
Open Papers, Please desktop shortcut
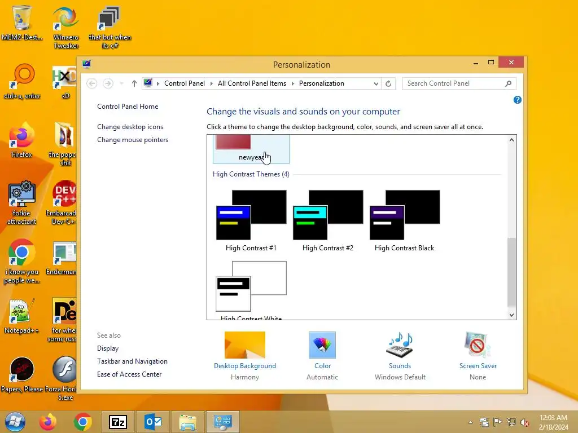pos(22,374)
